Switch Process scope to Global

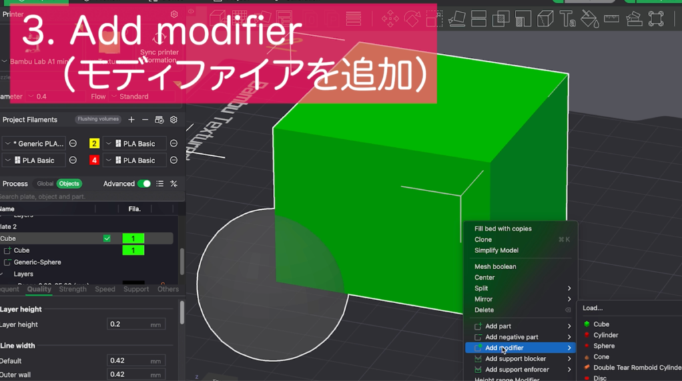click(45, 184)
